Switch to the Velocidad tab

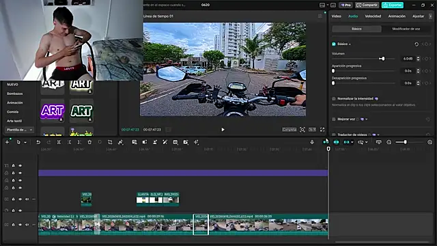pos(373,16)
